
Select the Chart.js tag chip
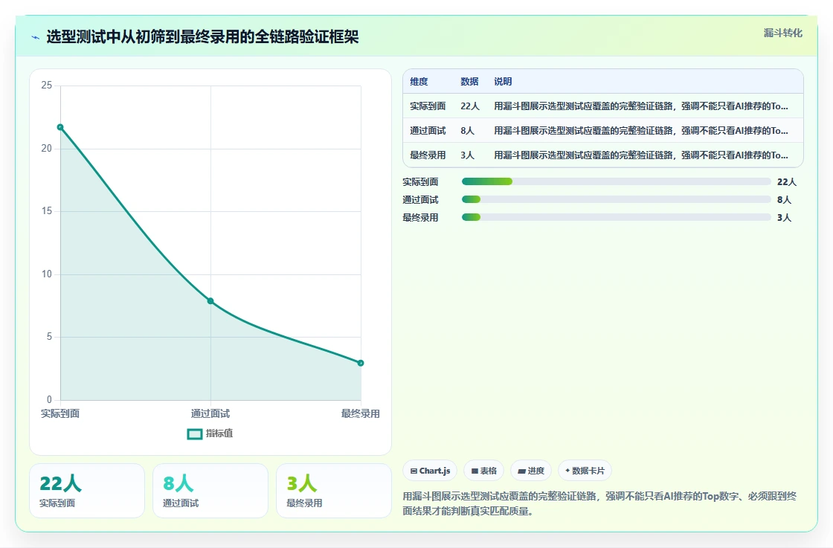(x=430, y=471)
